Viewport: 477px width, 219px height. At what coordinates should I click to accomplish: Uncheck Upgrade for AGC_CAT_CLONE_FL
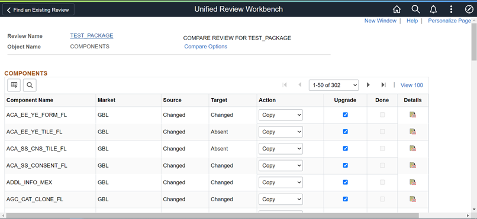[x=345, y=199]
